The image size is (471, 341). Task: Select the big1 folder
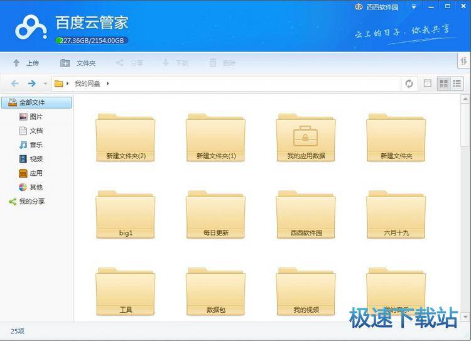(125, 215)
